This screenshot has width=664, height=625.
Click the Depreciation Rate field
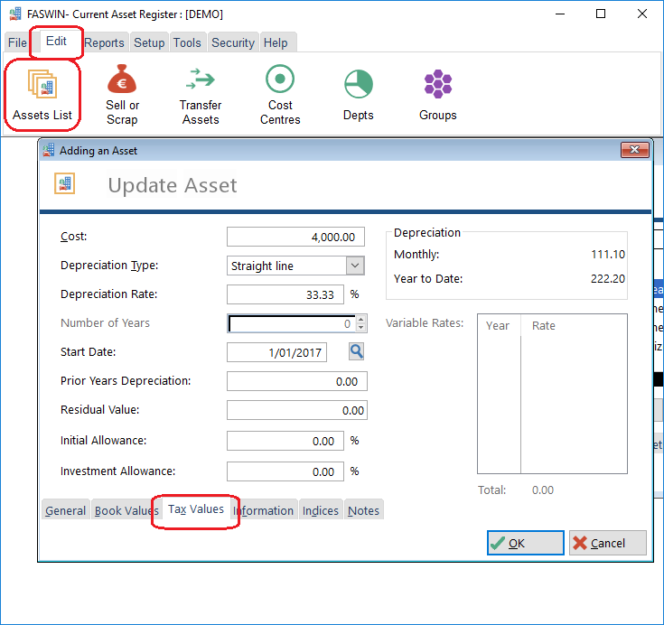click(x=285, y=294)
